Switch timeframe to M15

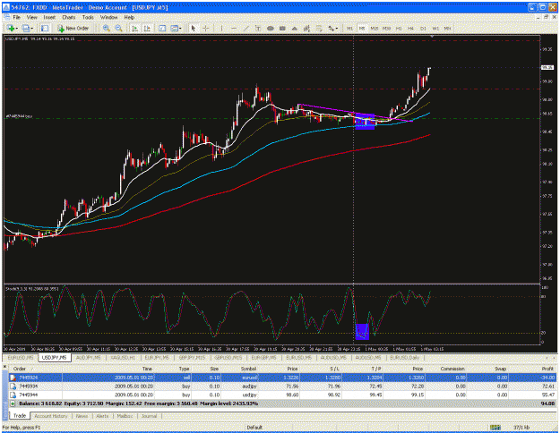coord(374,28)
